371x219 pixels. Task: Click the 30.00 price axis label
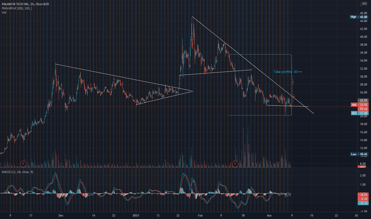point(363,76)
